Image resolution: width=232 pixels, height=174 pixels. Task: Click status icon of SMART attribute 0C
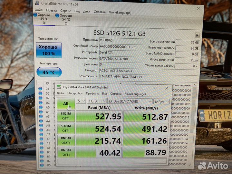pyautogui.click(x=41, y=102)
